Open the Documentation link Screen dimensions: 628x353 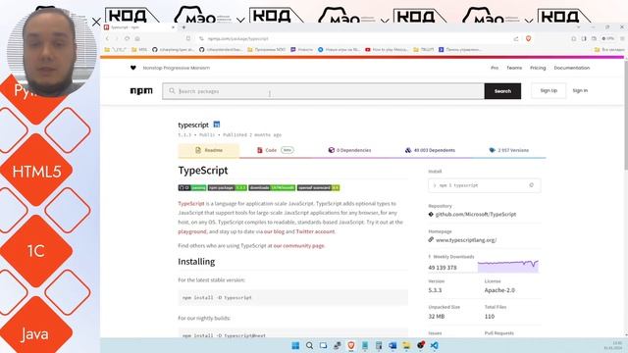(x=571, y=68)
